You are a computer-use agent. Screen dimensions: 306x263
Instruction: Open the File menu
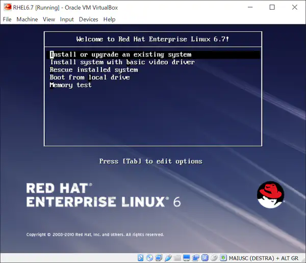point(7,19)
